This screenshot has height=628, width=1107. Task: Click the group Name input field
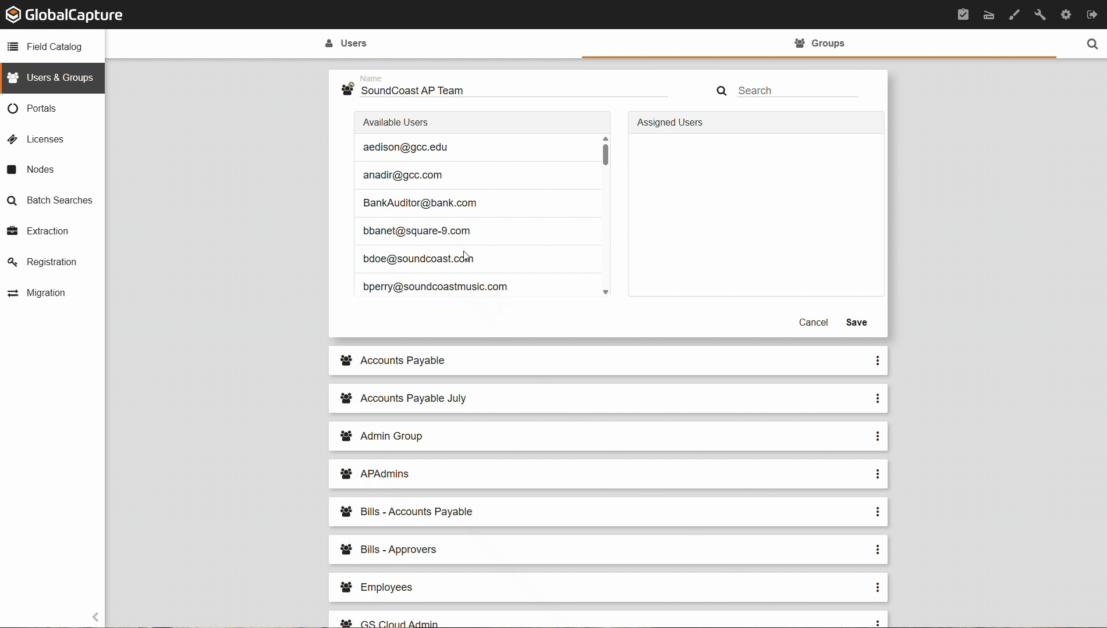[513, 91]
